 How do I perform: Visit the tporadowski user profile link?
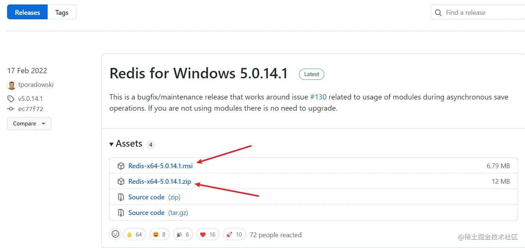(36, 85)
